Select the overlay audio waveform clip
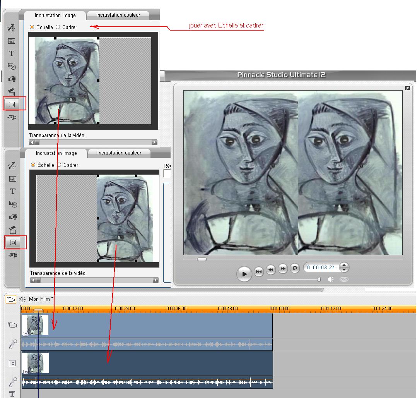The height and width of the screenshot is (398, 417). [147, 383]
